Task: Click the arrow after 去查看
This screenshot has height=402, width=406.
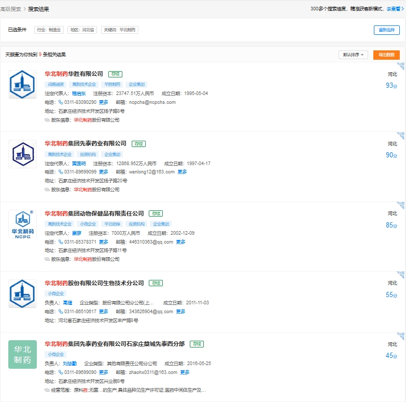Action: pyautogui.click(x=403, y=9)
